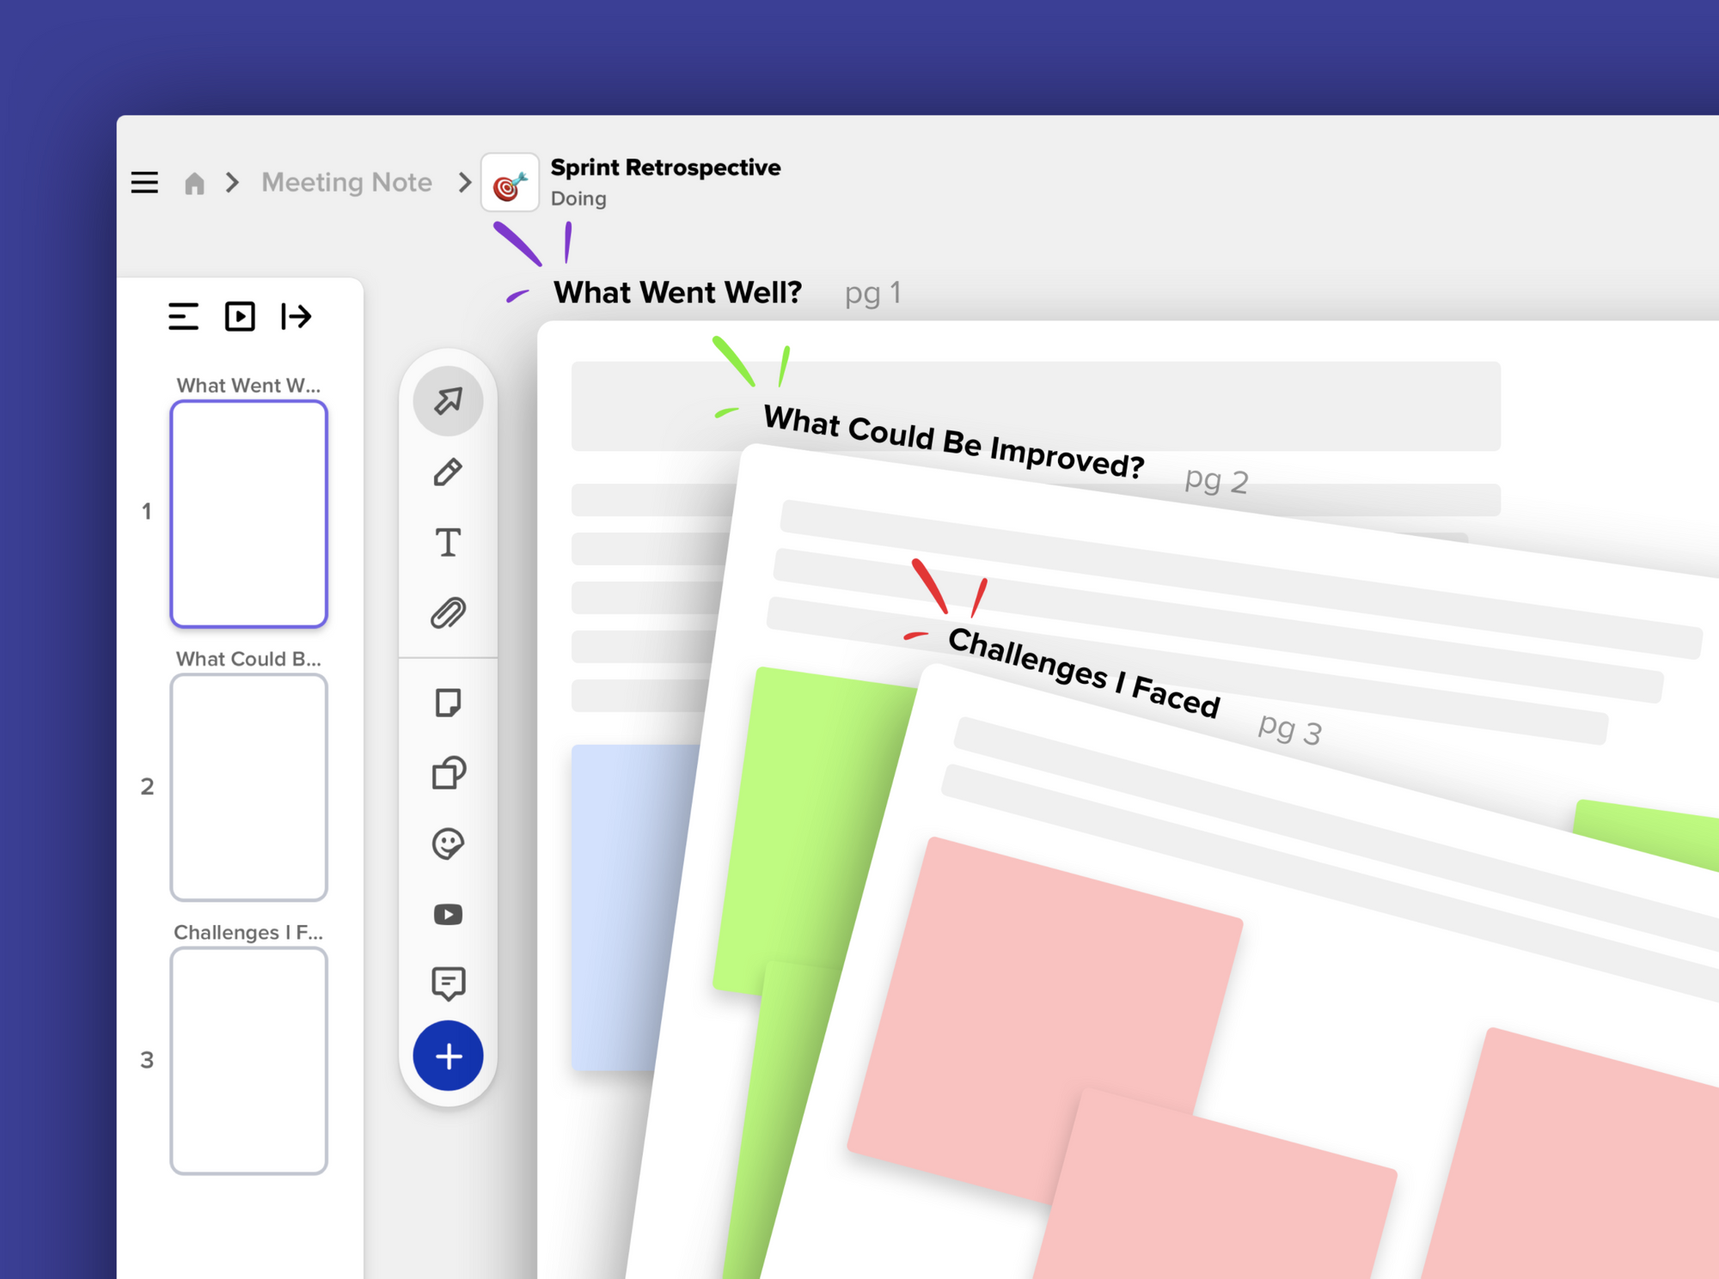This screenshot has height=1279, width=1719.
Task: Insert a video with video tool
Action: pyautogui.click(x=448, y=914)
